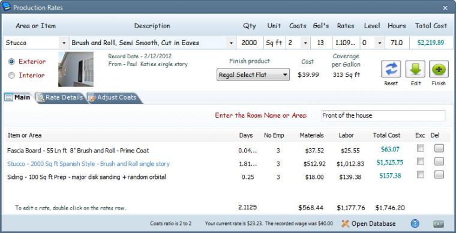
Task: Click the house photo thumbnail
Action: [x=76, y=69]
